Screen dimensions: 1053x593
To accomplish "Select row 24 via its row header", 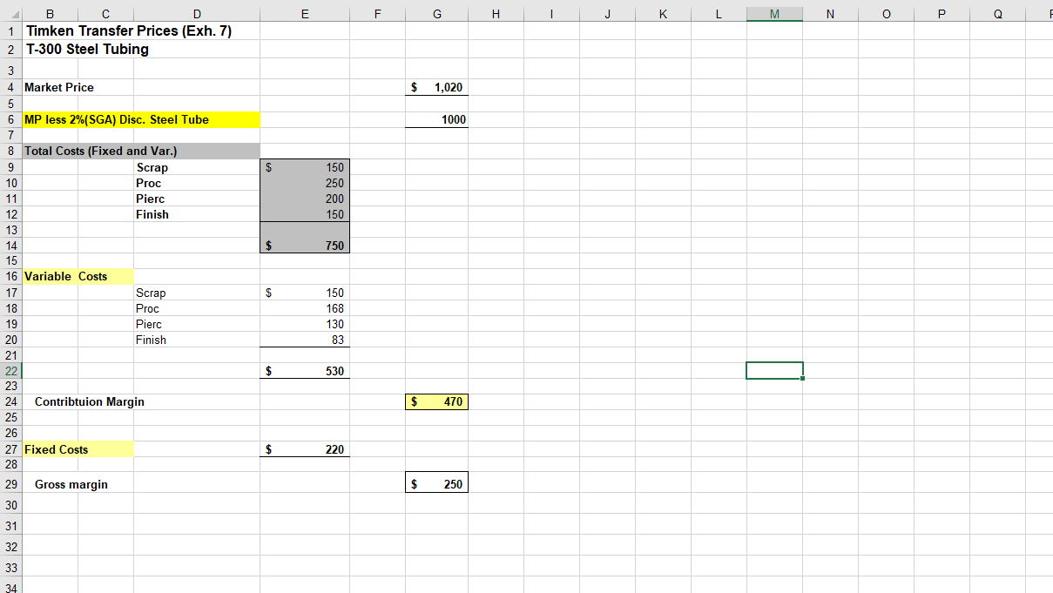I will [10, 401].
